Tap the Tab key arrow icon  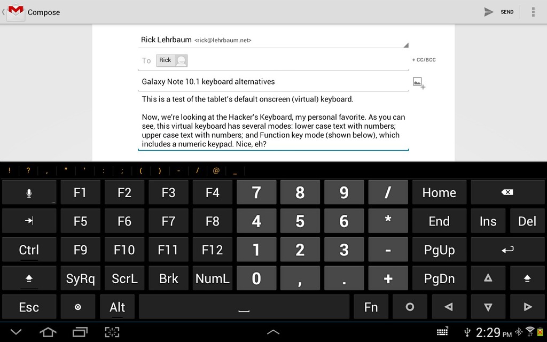29,221
